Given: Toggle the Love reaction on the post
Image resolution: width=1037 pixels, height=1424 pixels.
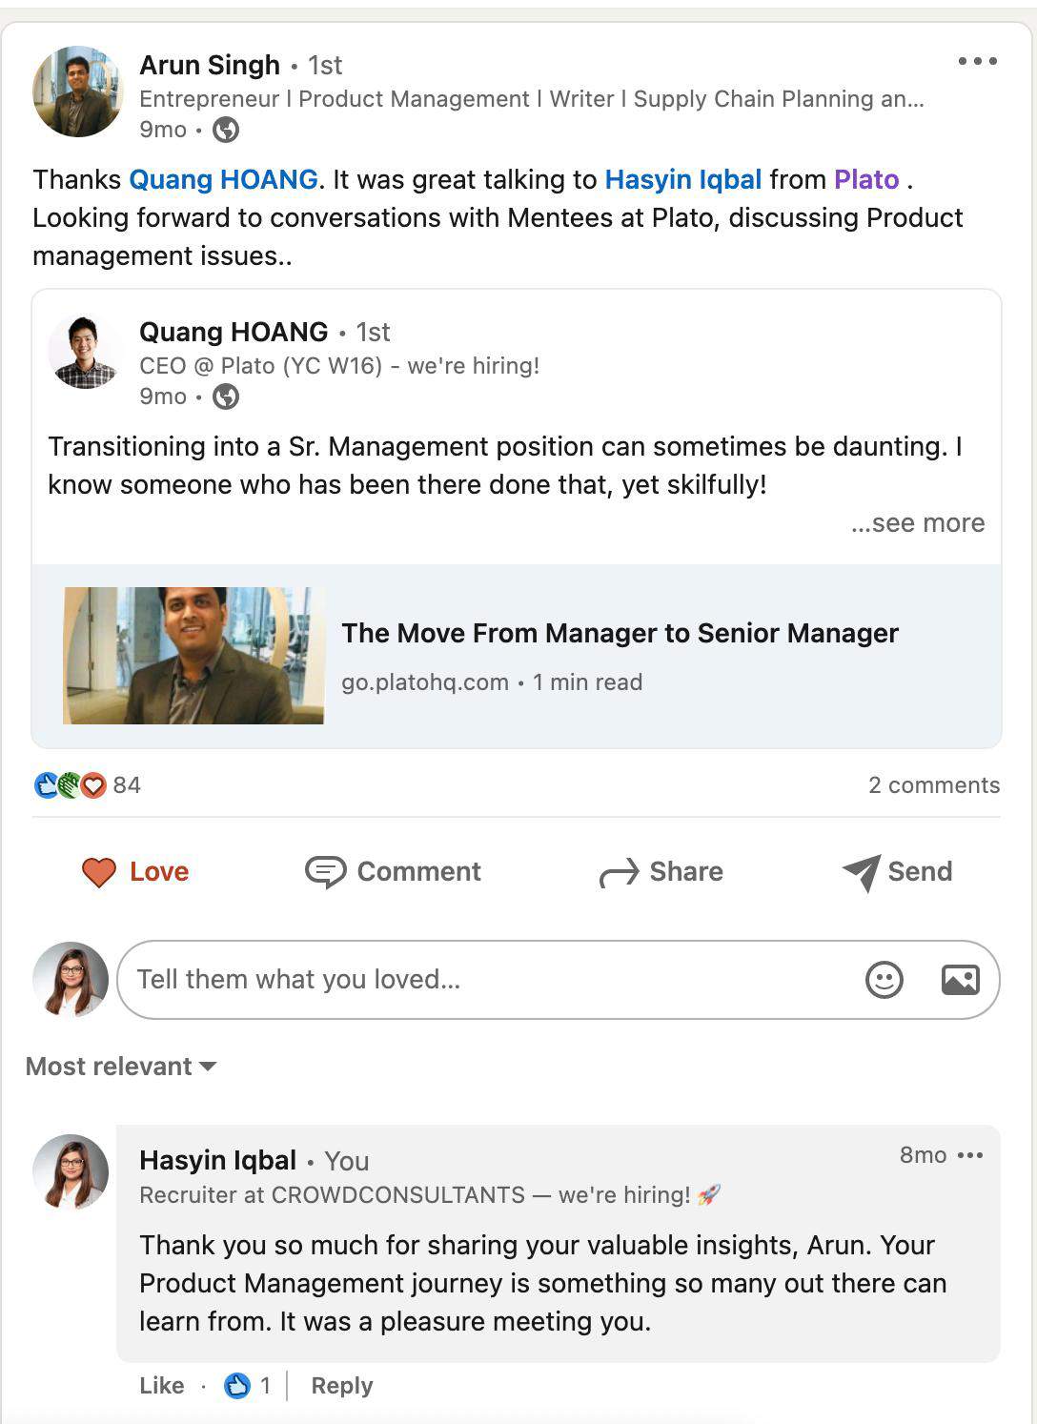Looking at the screenshot, I should (135, 871).
